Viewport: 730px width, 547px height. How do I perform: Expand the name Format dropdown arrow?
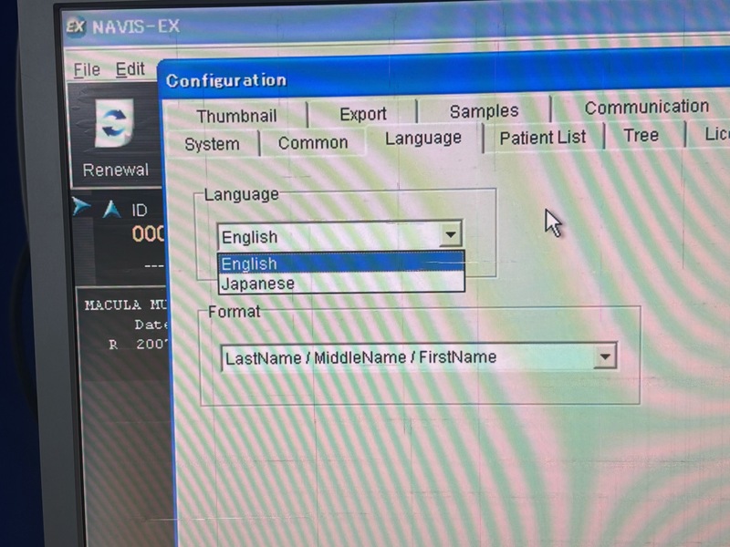[605, 356]
